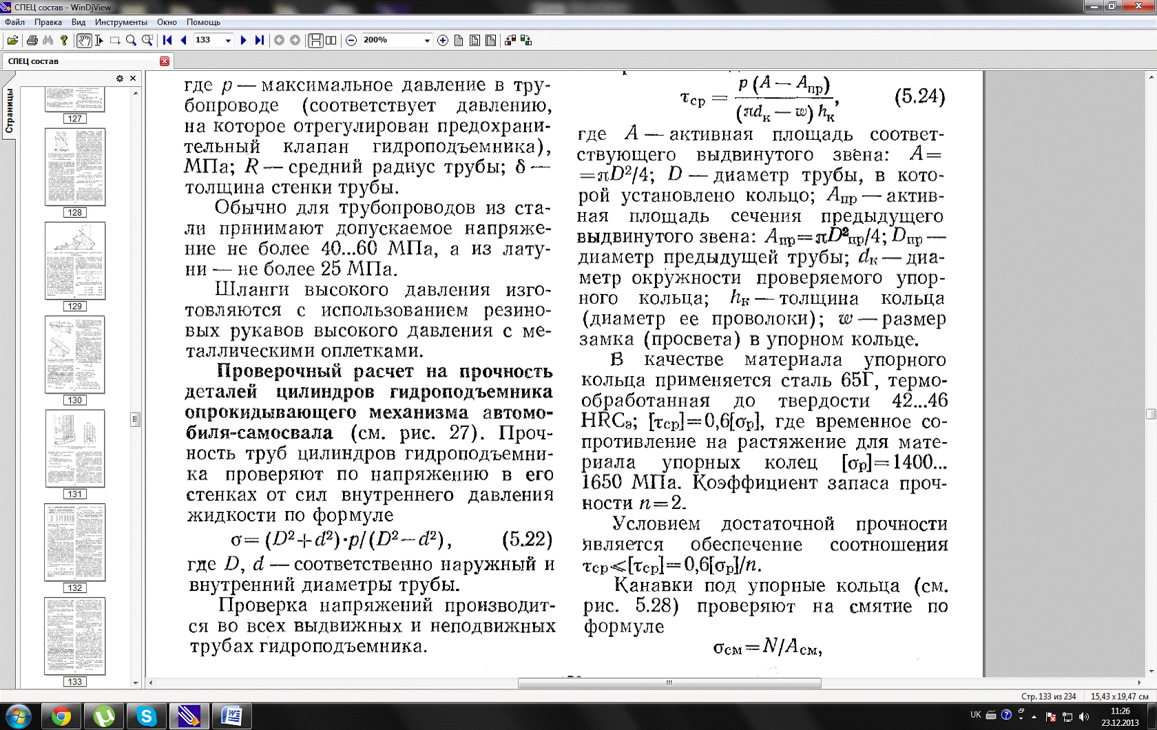The image size is (1157, 730).
Task: Click the zoom out minus button
Action: click(351, 41)
